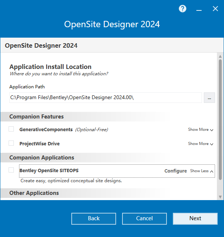Go to previous step with Back

pos(94,219)
